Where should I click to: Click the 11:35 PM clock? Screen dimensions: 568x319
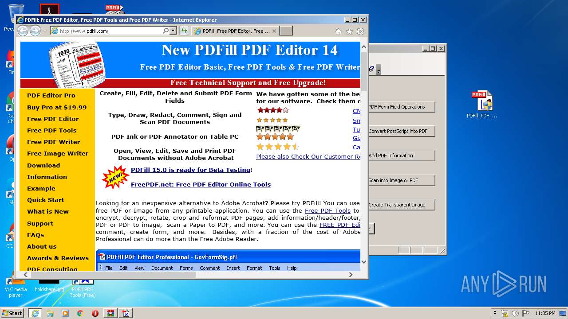tap(545, 313)
